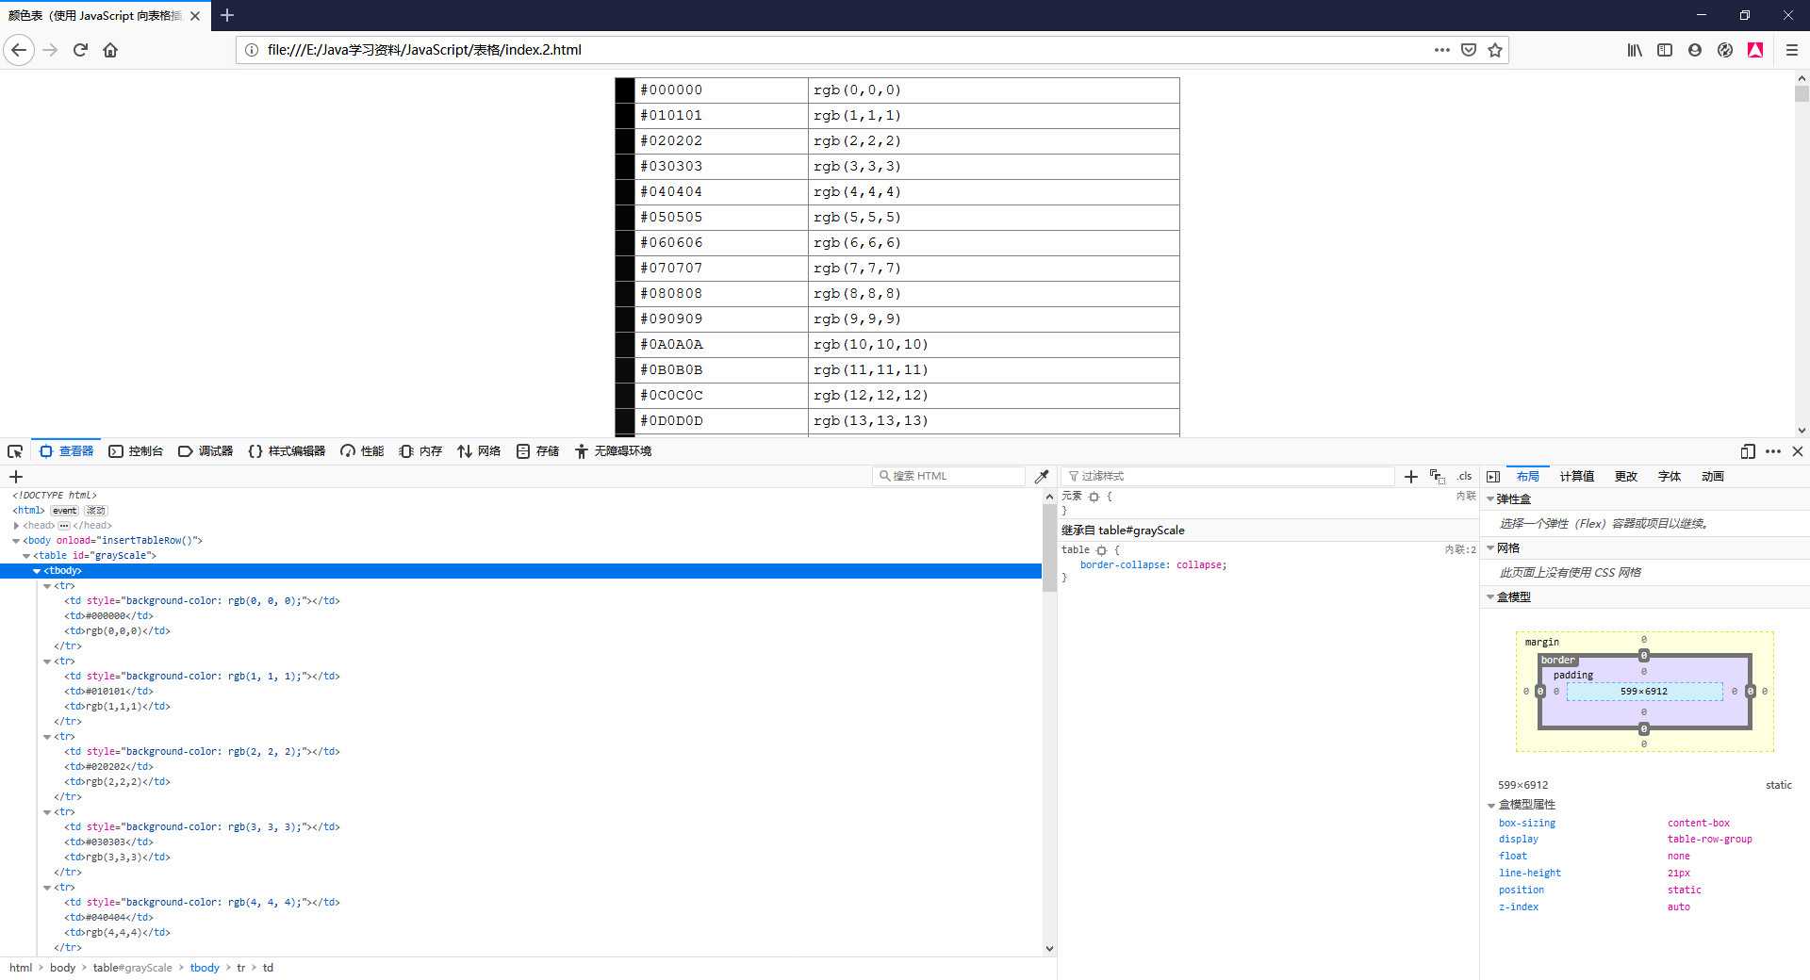Open a new browser tab

point(227,15)
